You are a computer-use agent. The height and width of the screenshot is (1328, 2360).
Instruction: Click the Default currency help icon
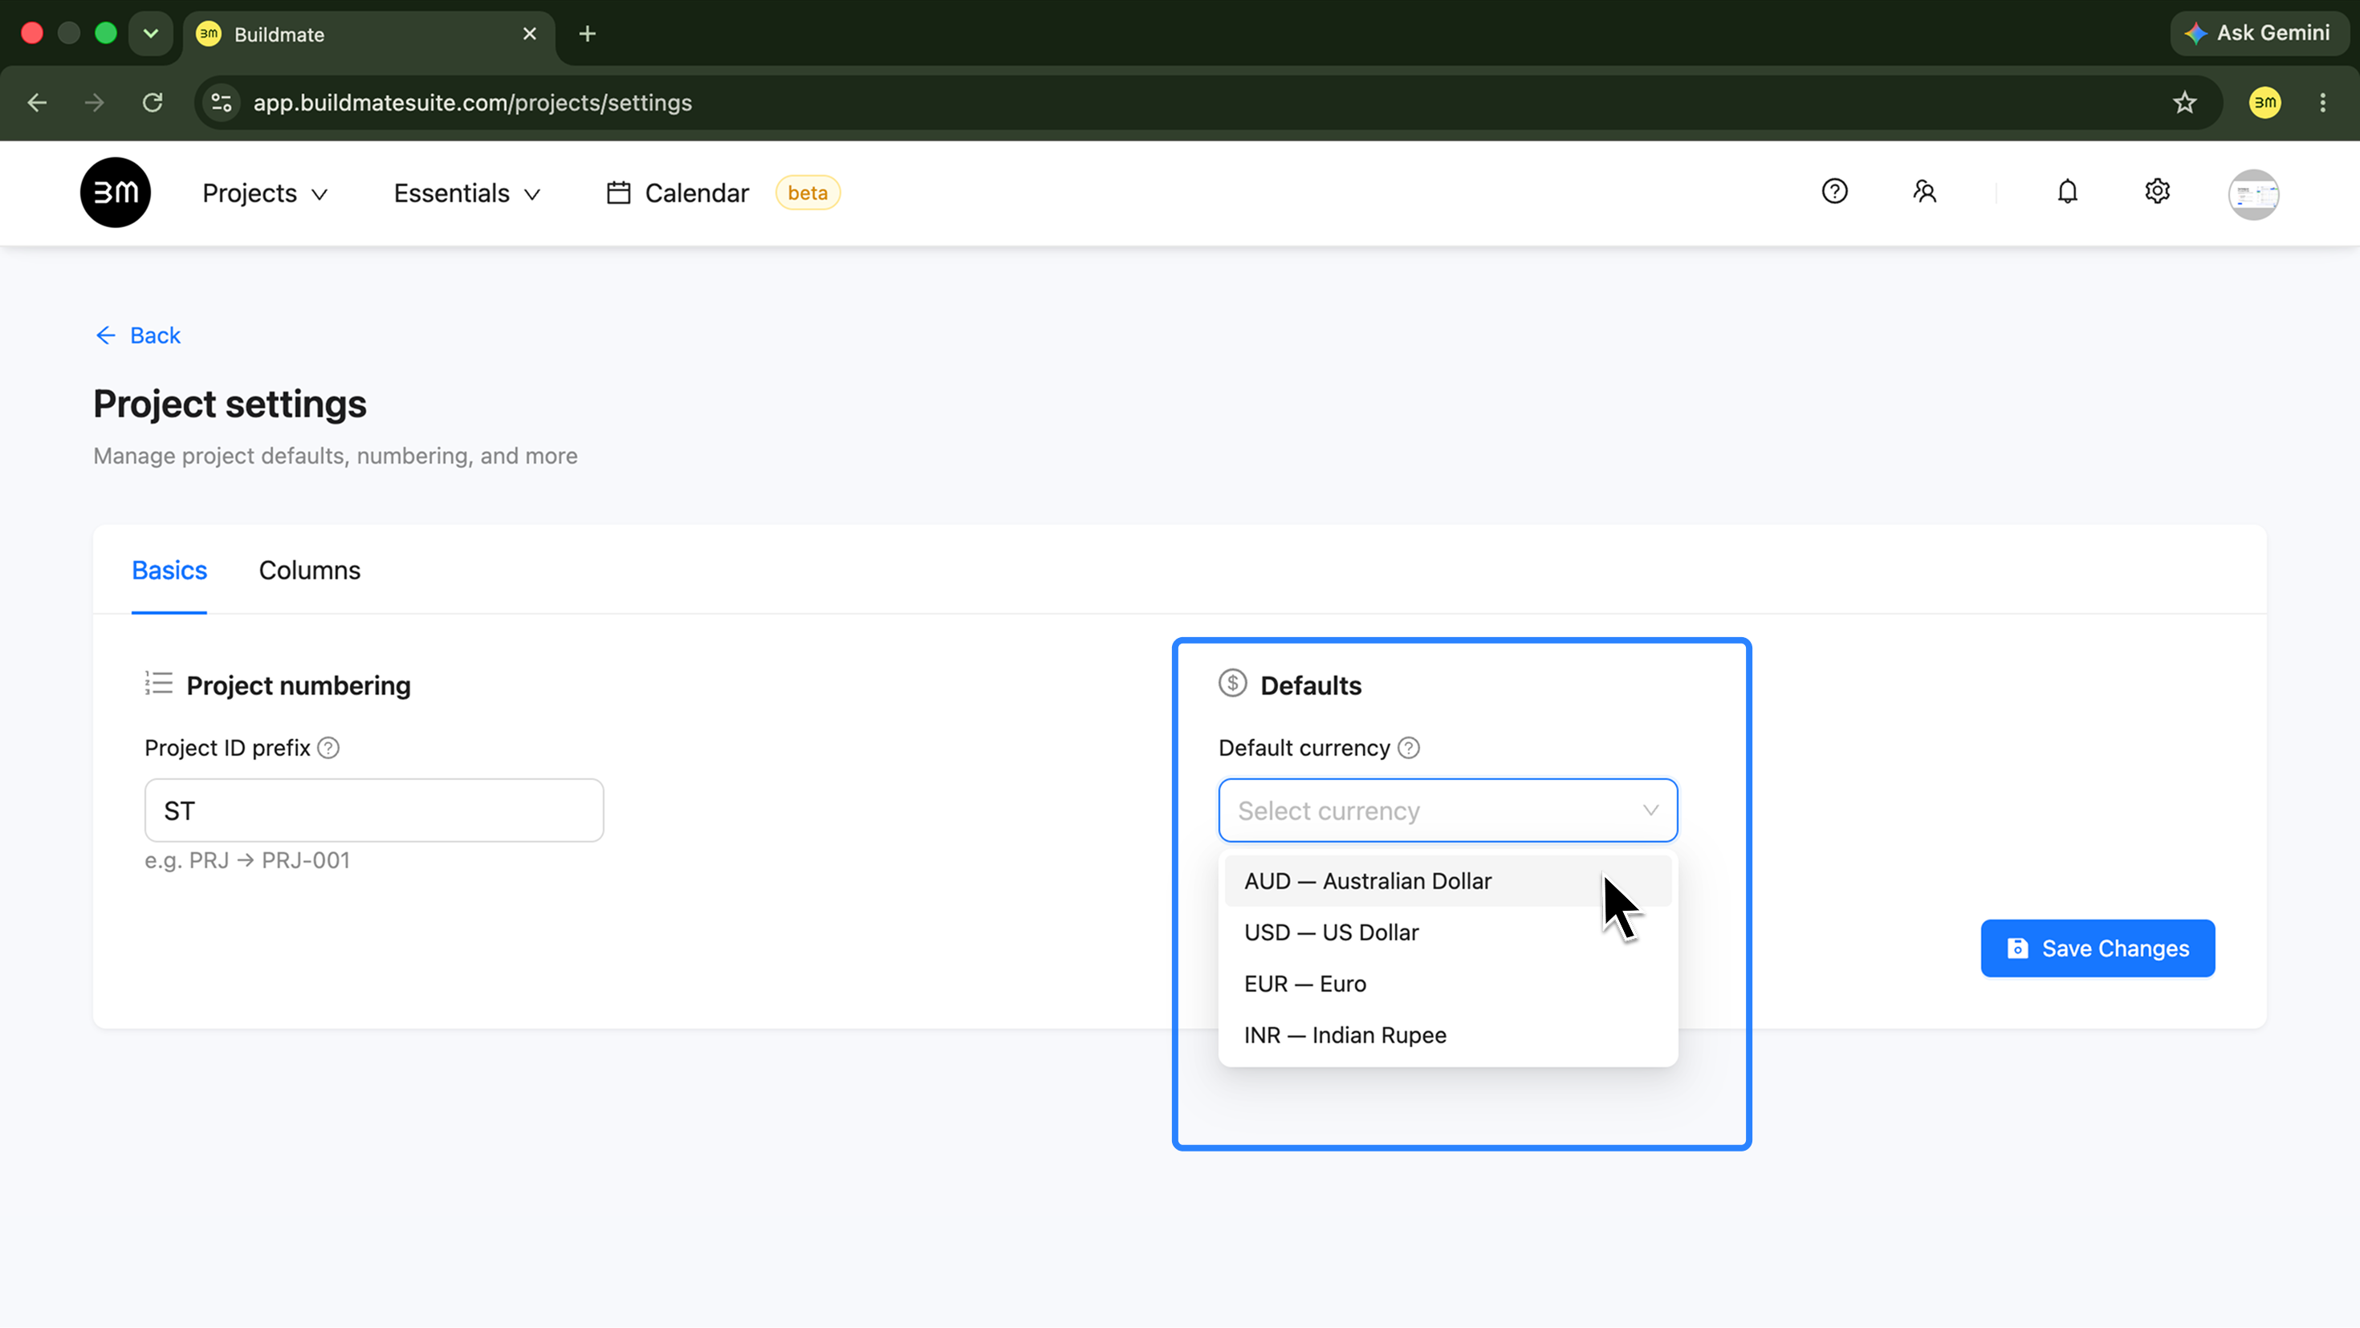1409,749
